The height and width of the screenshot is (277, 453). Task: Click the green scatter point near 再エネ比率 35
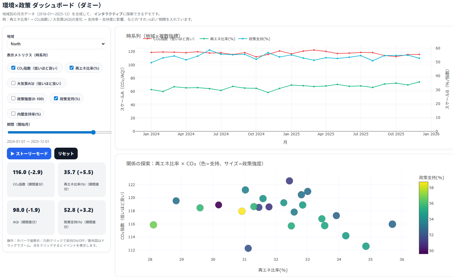366,246
